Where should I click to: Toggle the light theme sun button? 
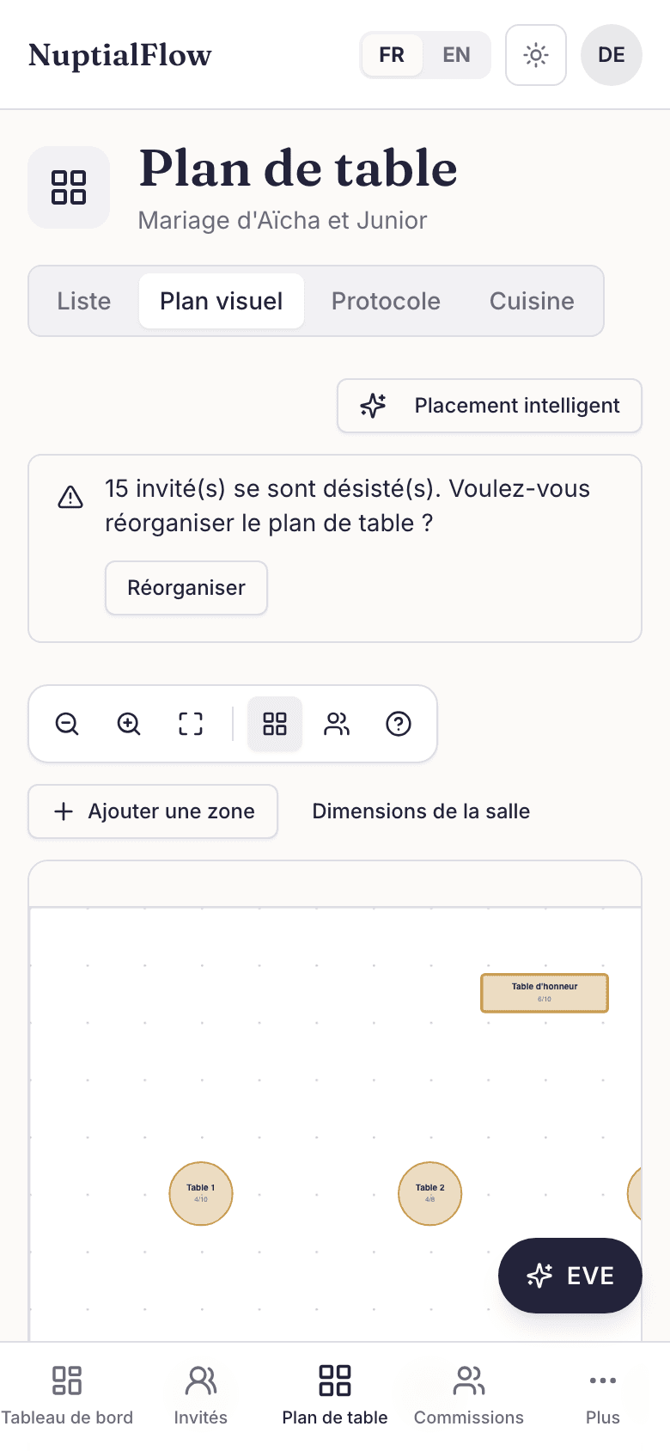pos(536,55)
